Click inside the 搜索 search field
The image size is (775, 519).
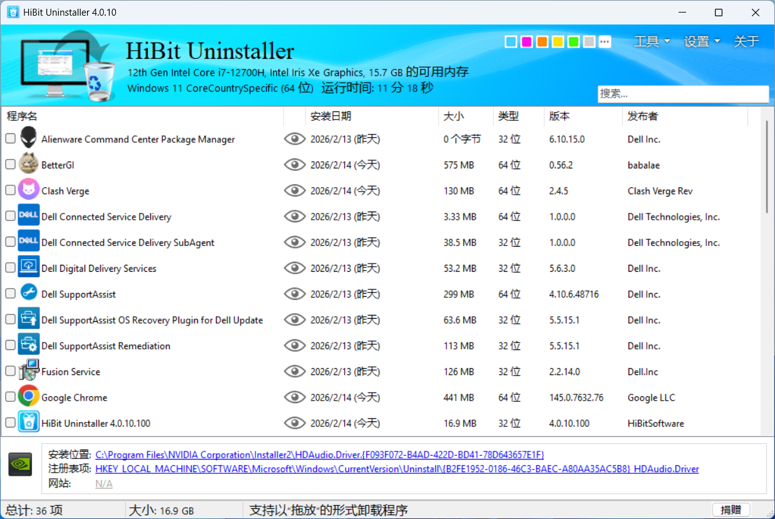(682, 94)
